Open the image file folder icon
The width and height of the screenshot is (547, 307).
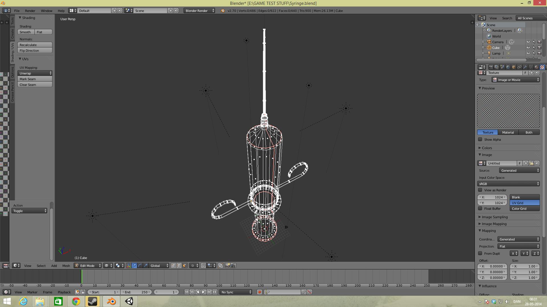pyautogui.click(x=531, y=163)
